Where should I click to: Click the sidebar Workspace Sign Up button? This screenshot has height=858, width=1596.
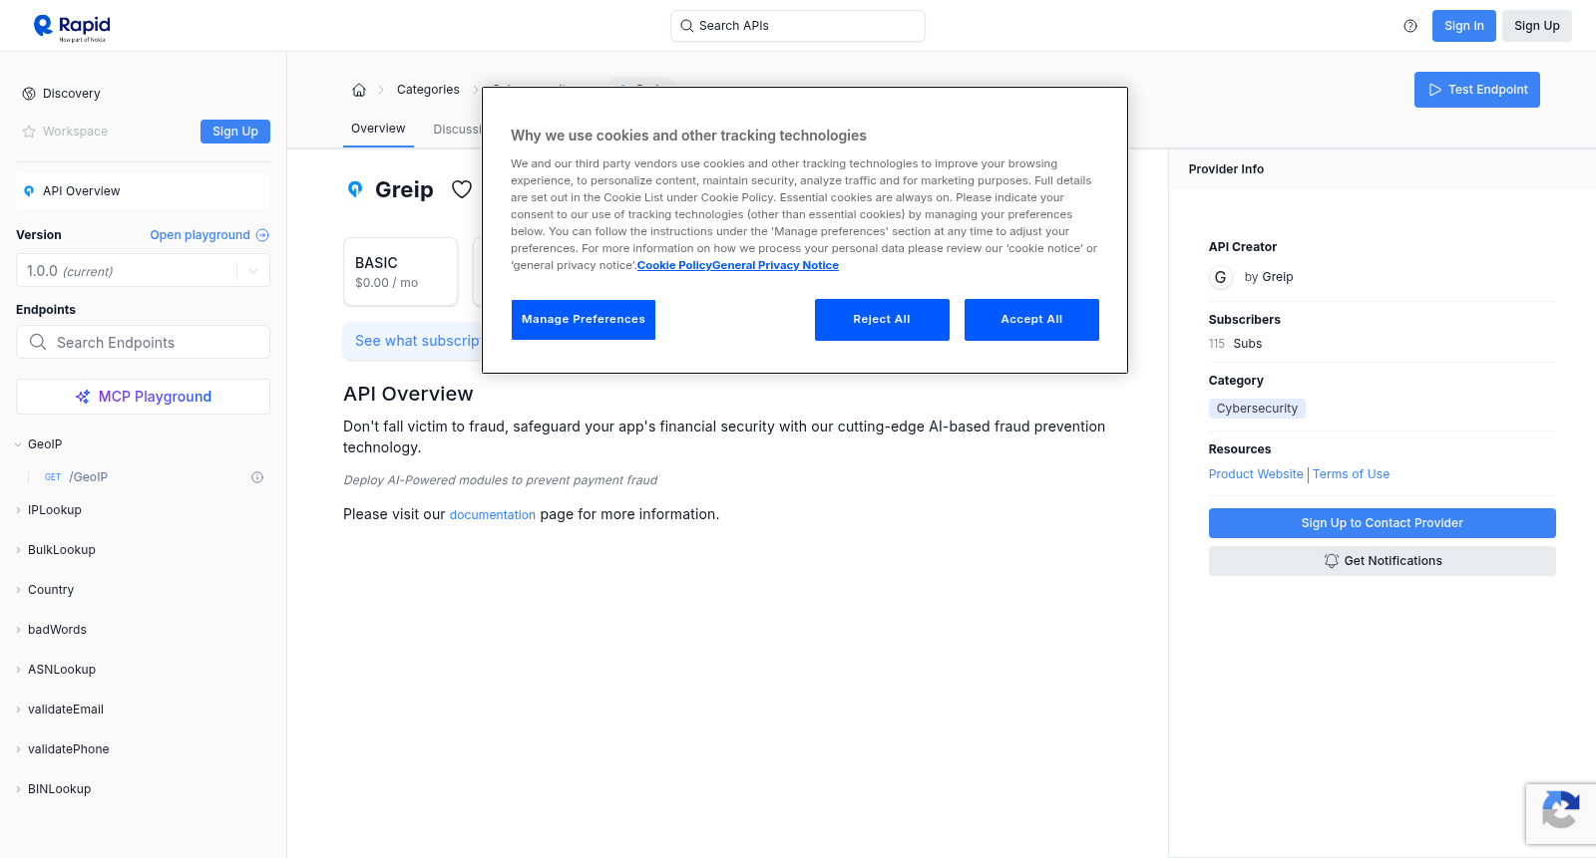[x=235, y=132]
